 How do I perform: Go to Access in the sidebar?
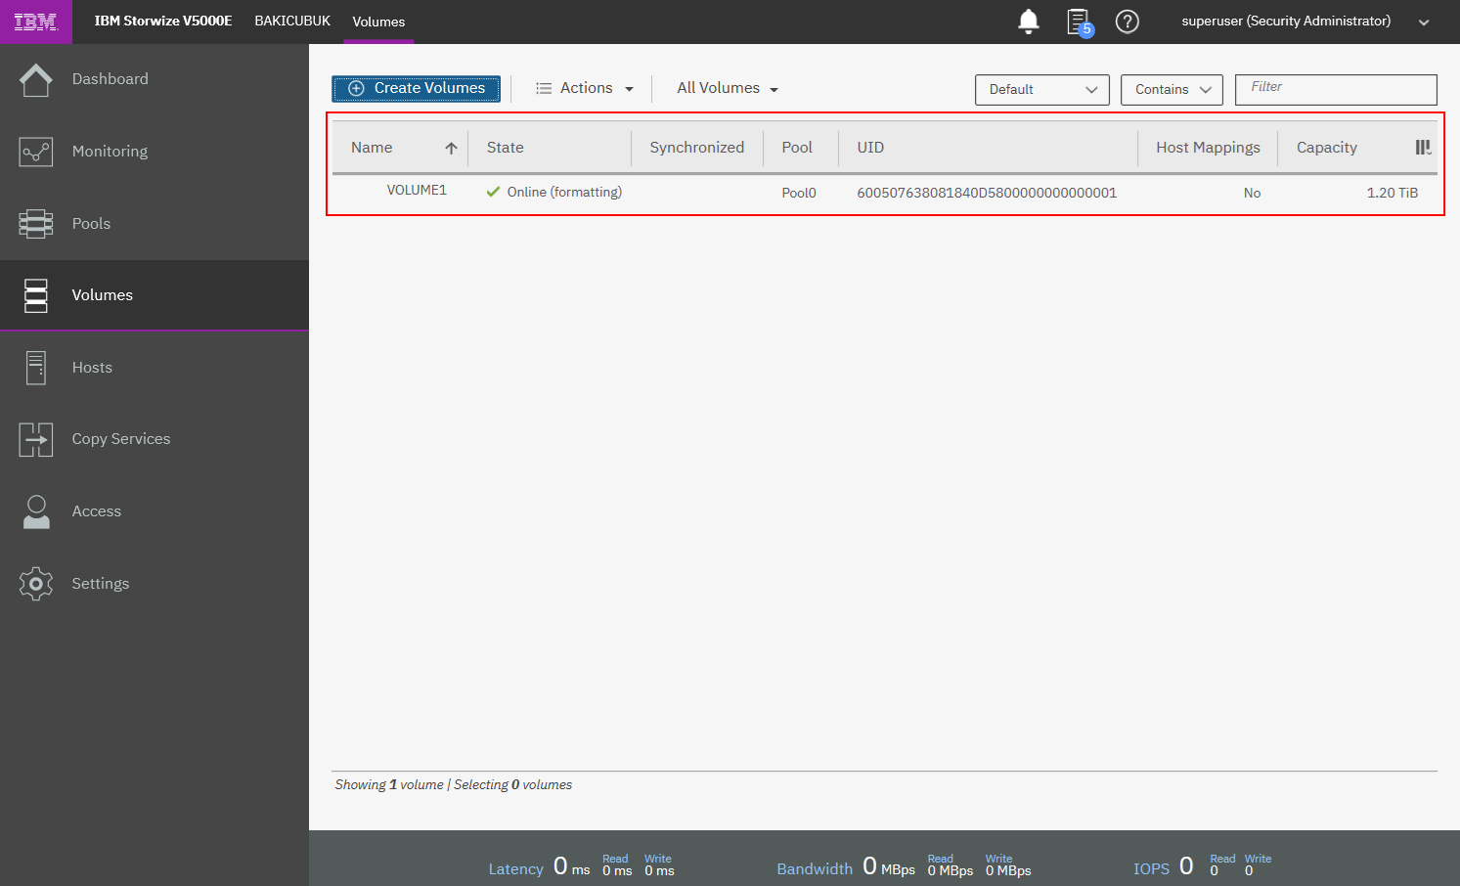[x=97, y=511]
